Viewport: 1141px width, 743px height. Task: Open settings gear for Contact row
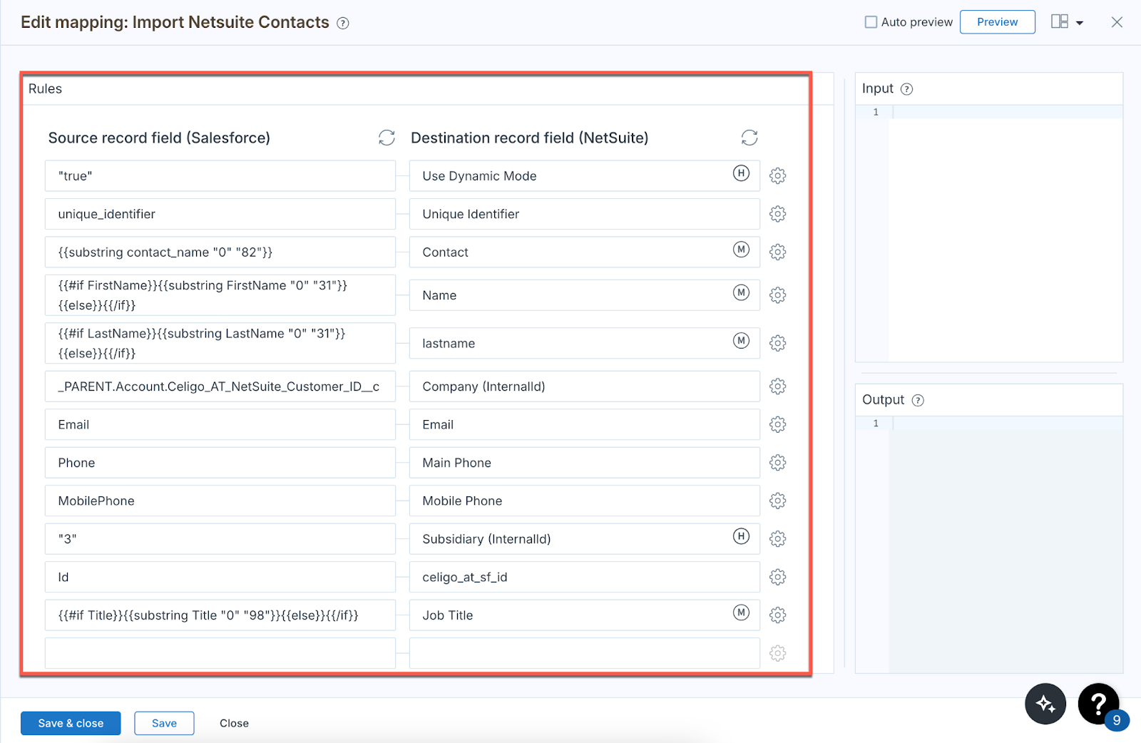[x=777, y=252]
